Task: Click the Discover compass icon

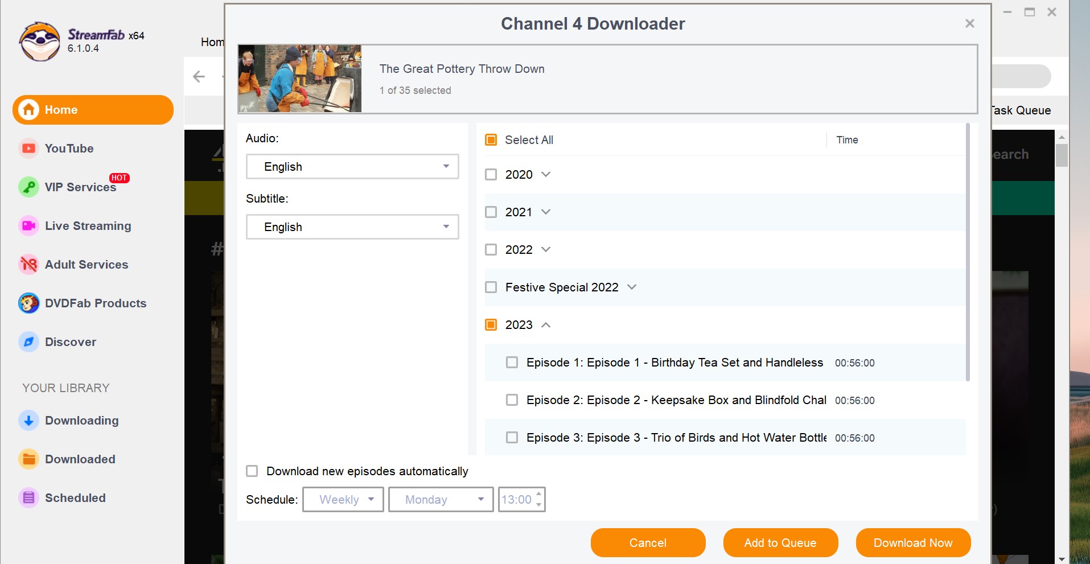Action: (x=28, y=342)
